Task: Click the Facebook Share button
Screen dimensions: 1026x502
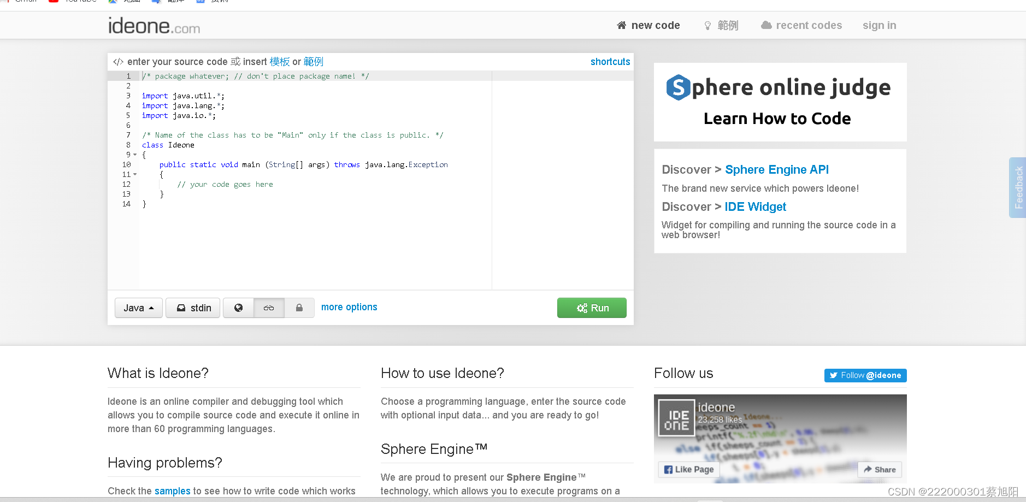Action: [880, 469]
